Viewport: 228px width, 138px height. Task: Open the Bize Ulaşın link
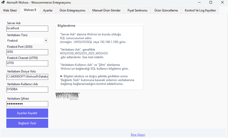tap(138, 135)
